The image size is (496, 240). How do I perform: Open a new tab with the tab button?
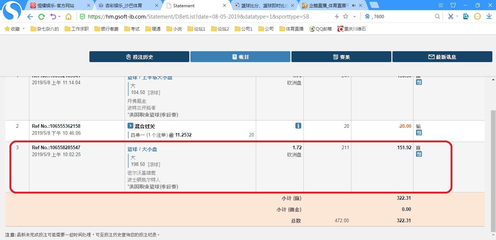point(374,5)
